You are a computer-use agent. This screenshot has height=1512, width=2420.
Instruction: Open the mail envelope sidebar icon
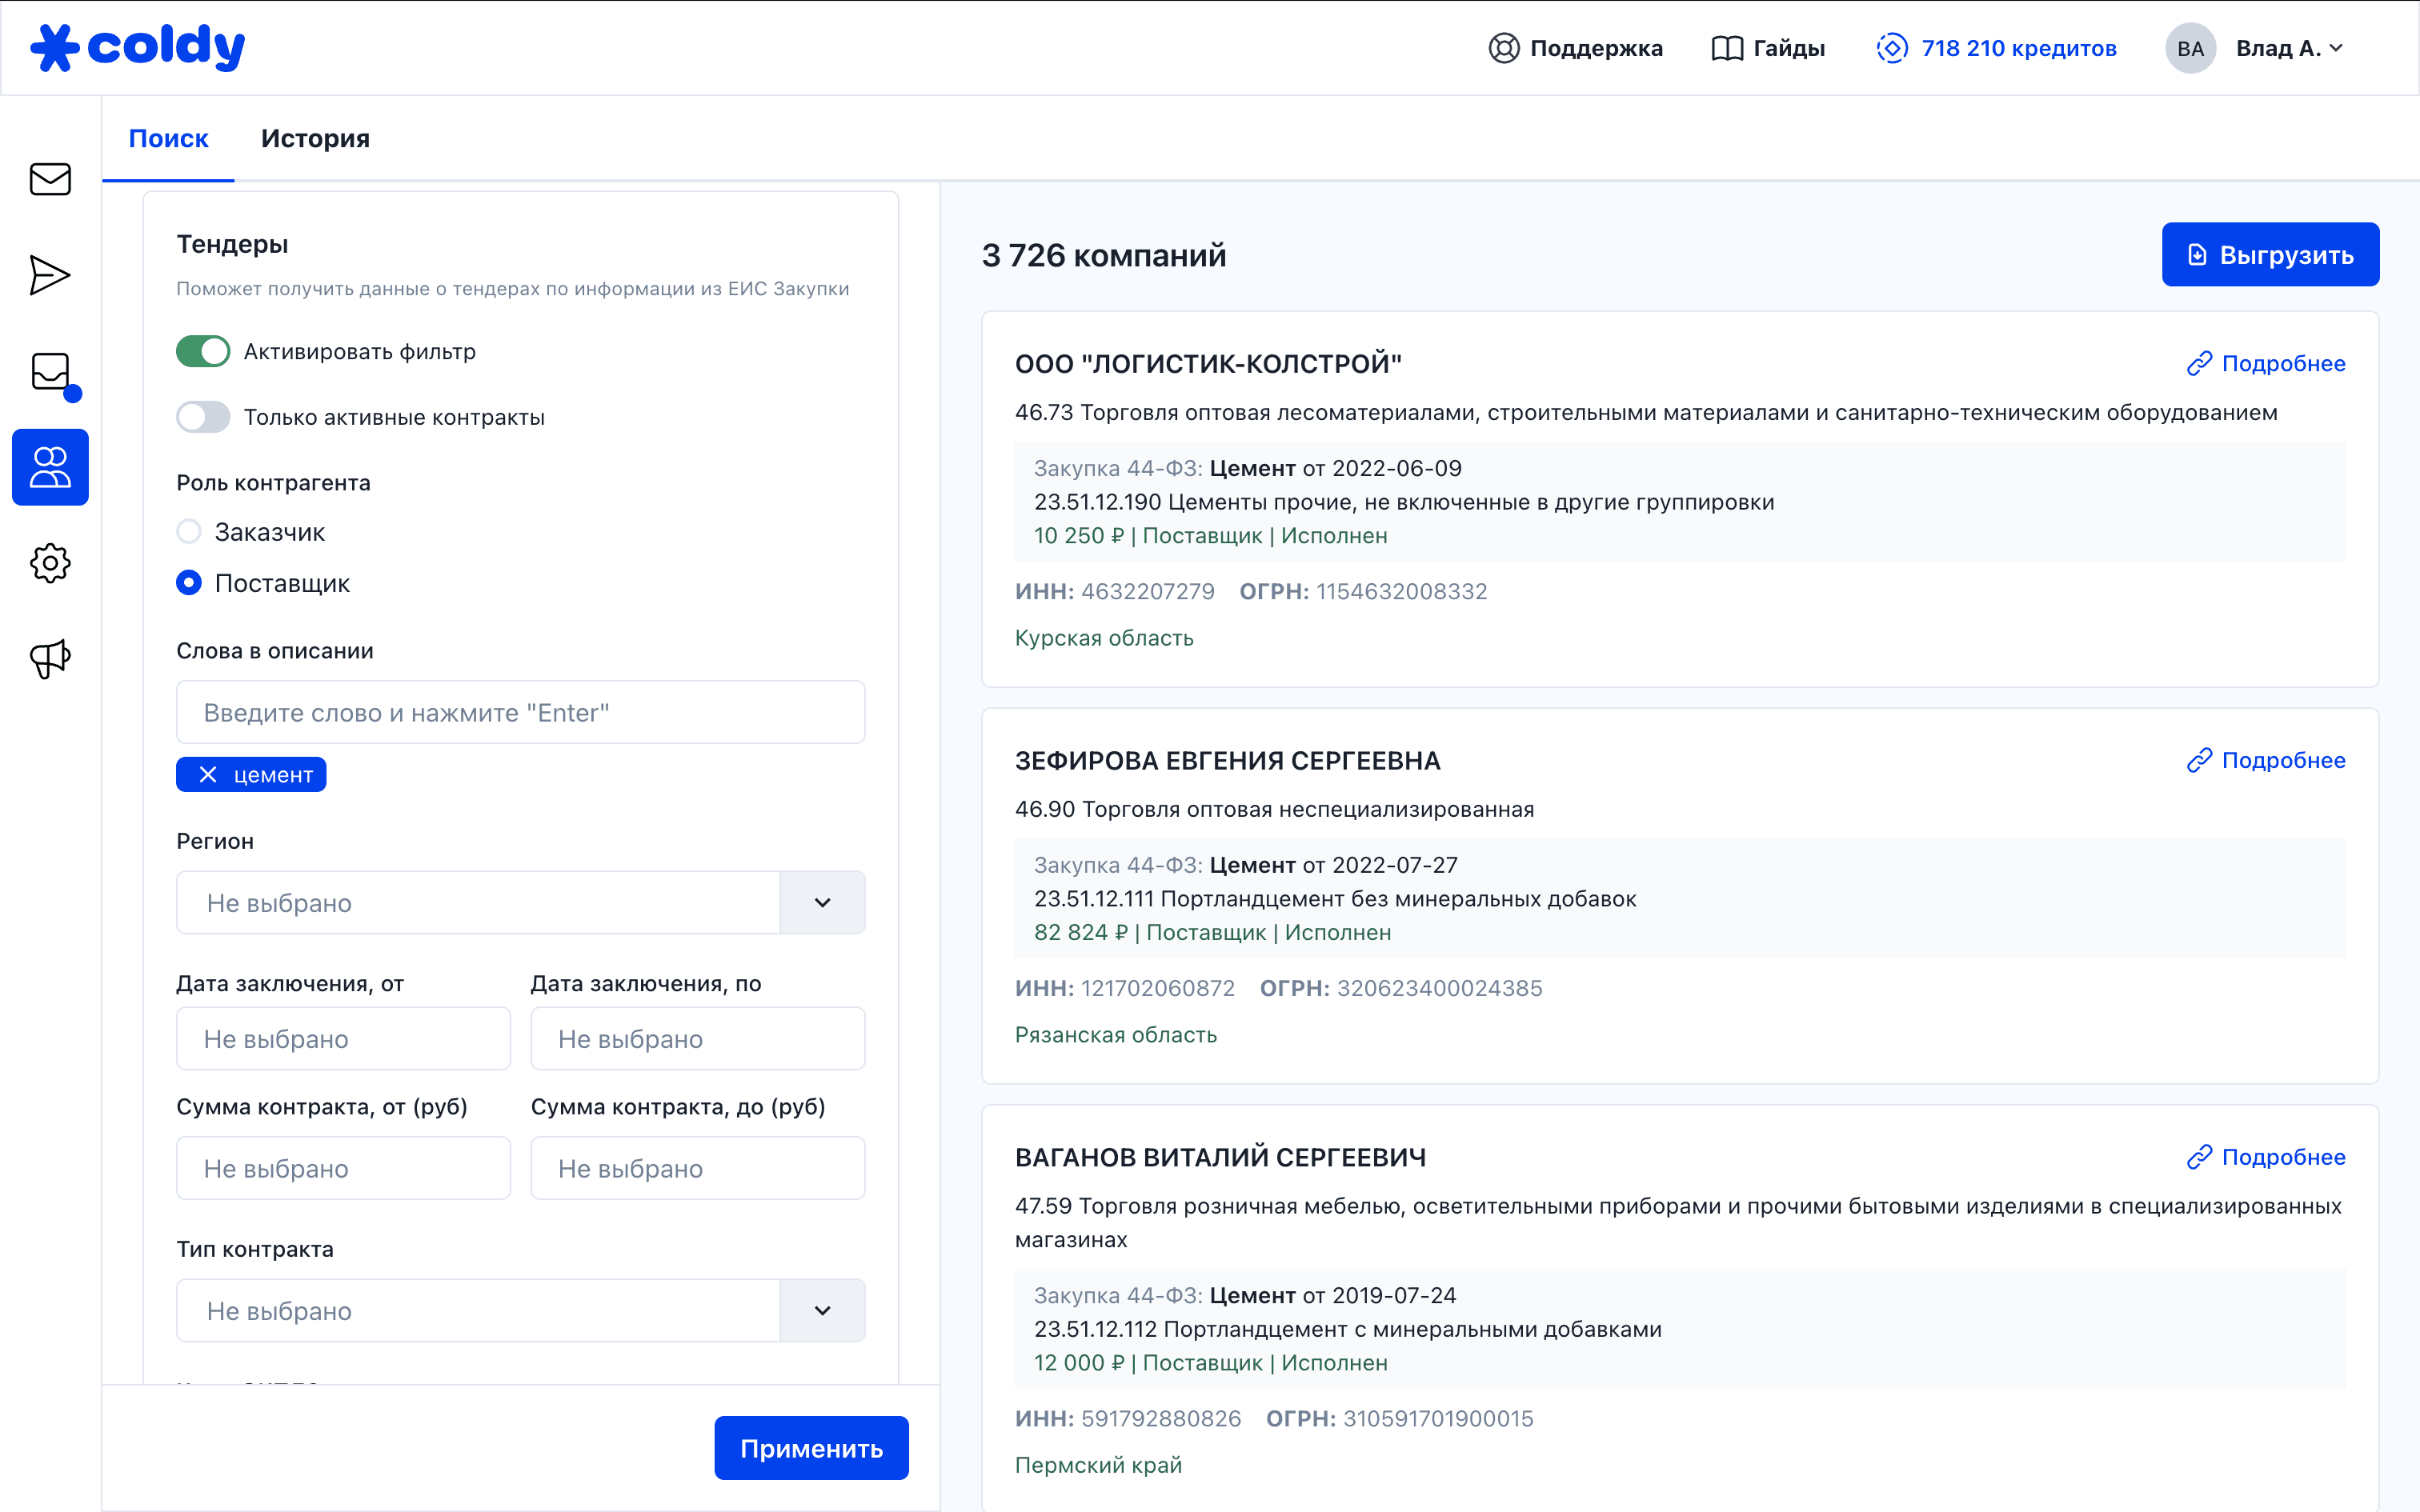[50, 179]
